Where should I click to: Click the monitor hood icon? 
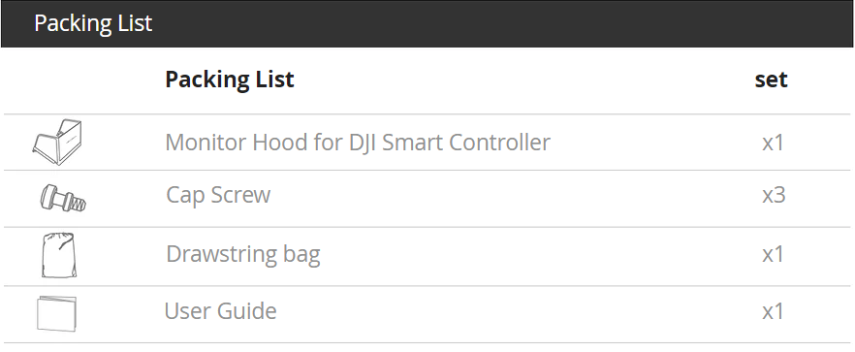point(57,142)
